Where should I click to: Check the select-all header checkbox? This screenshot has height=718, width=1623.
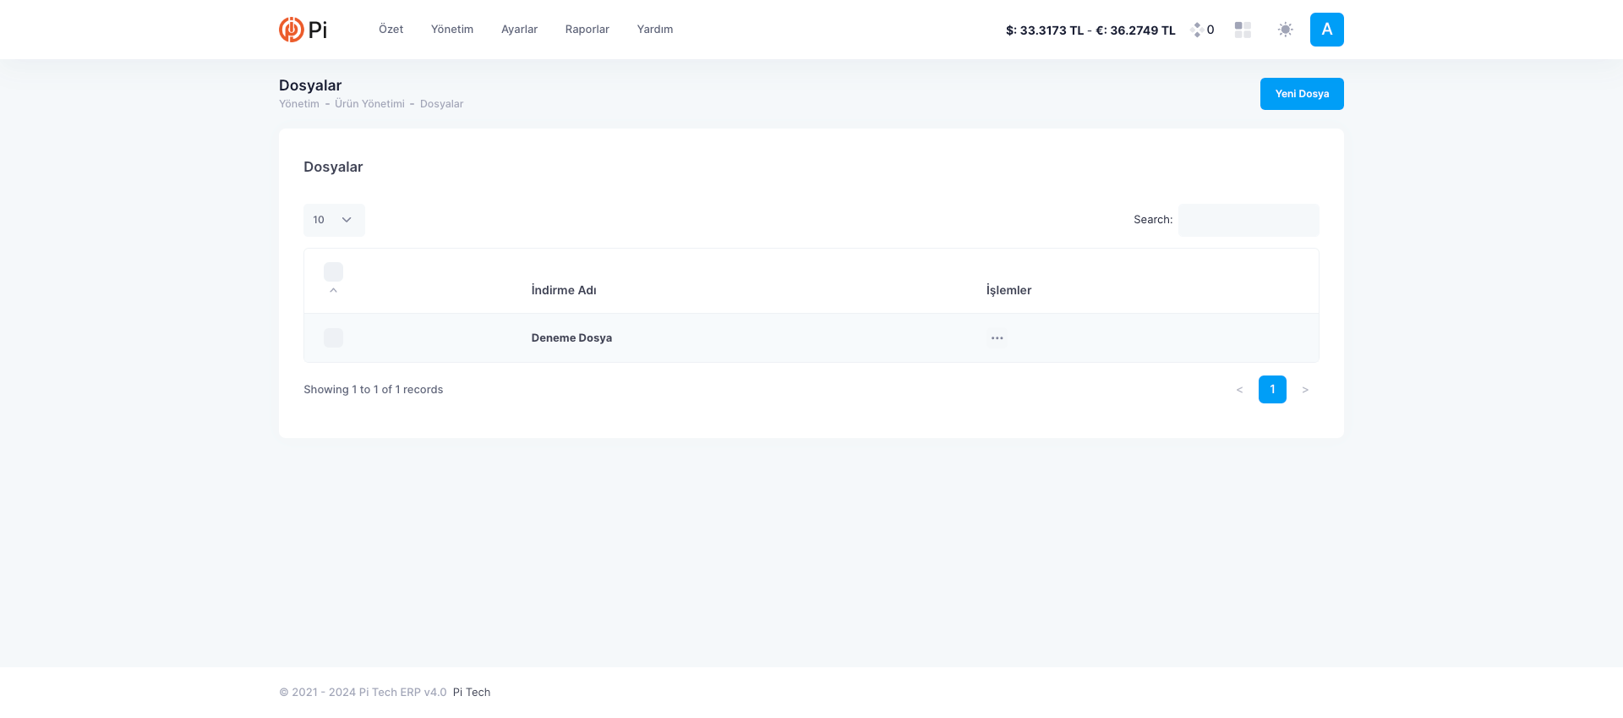tap(333, 271)
